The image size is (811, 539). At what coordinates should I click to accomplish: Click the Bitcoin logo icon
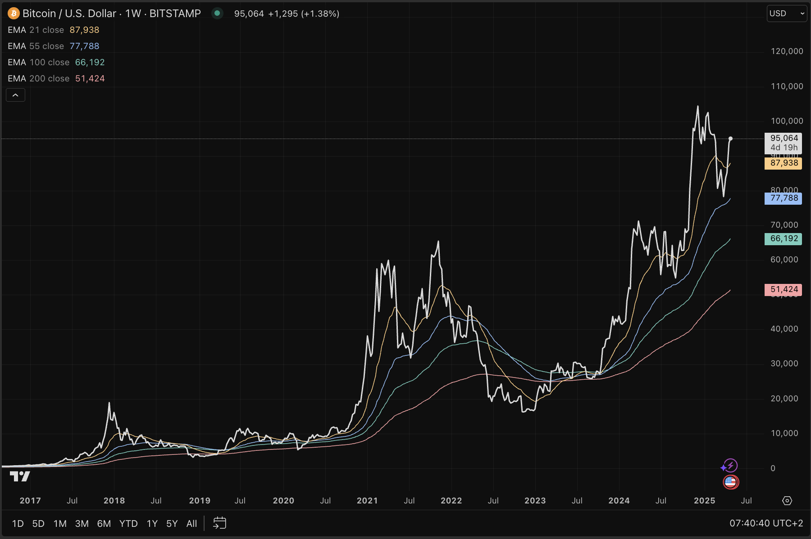point(14,13)
